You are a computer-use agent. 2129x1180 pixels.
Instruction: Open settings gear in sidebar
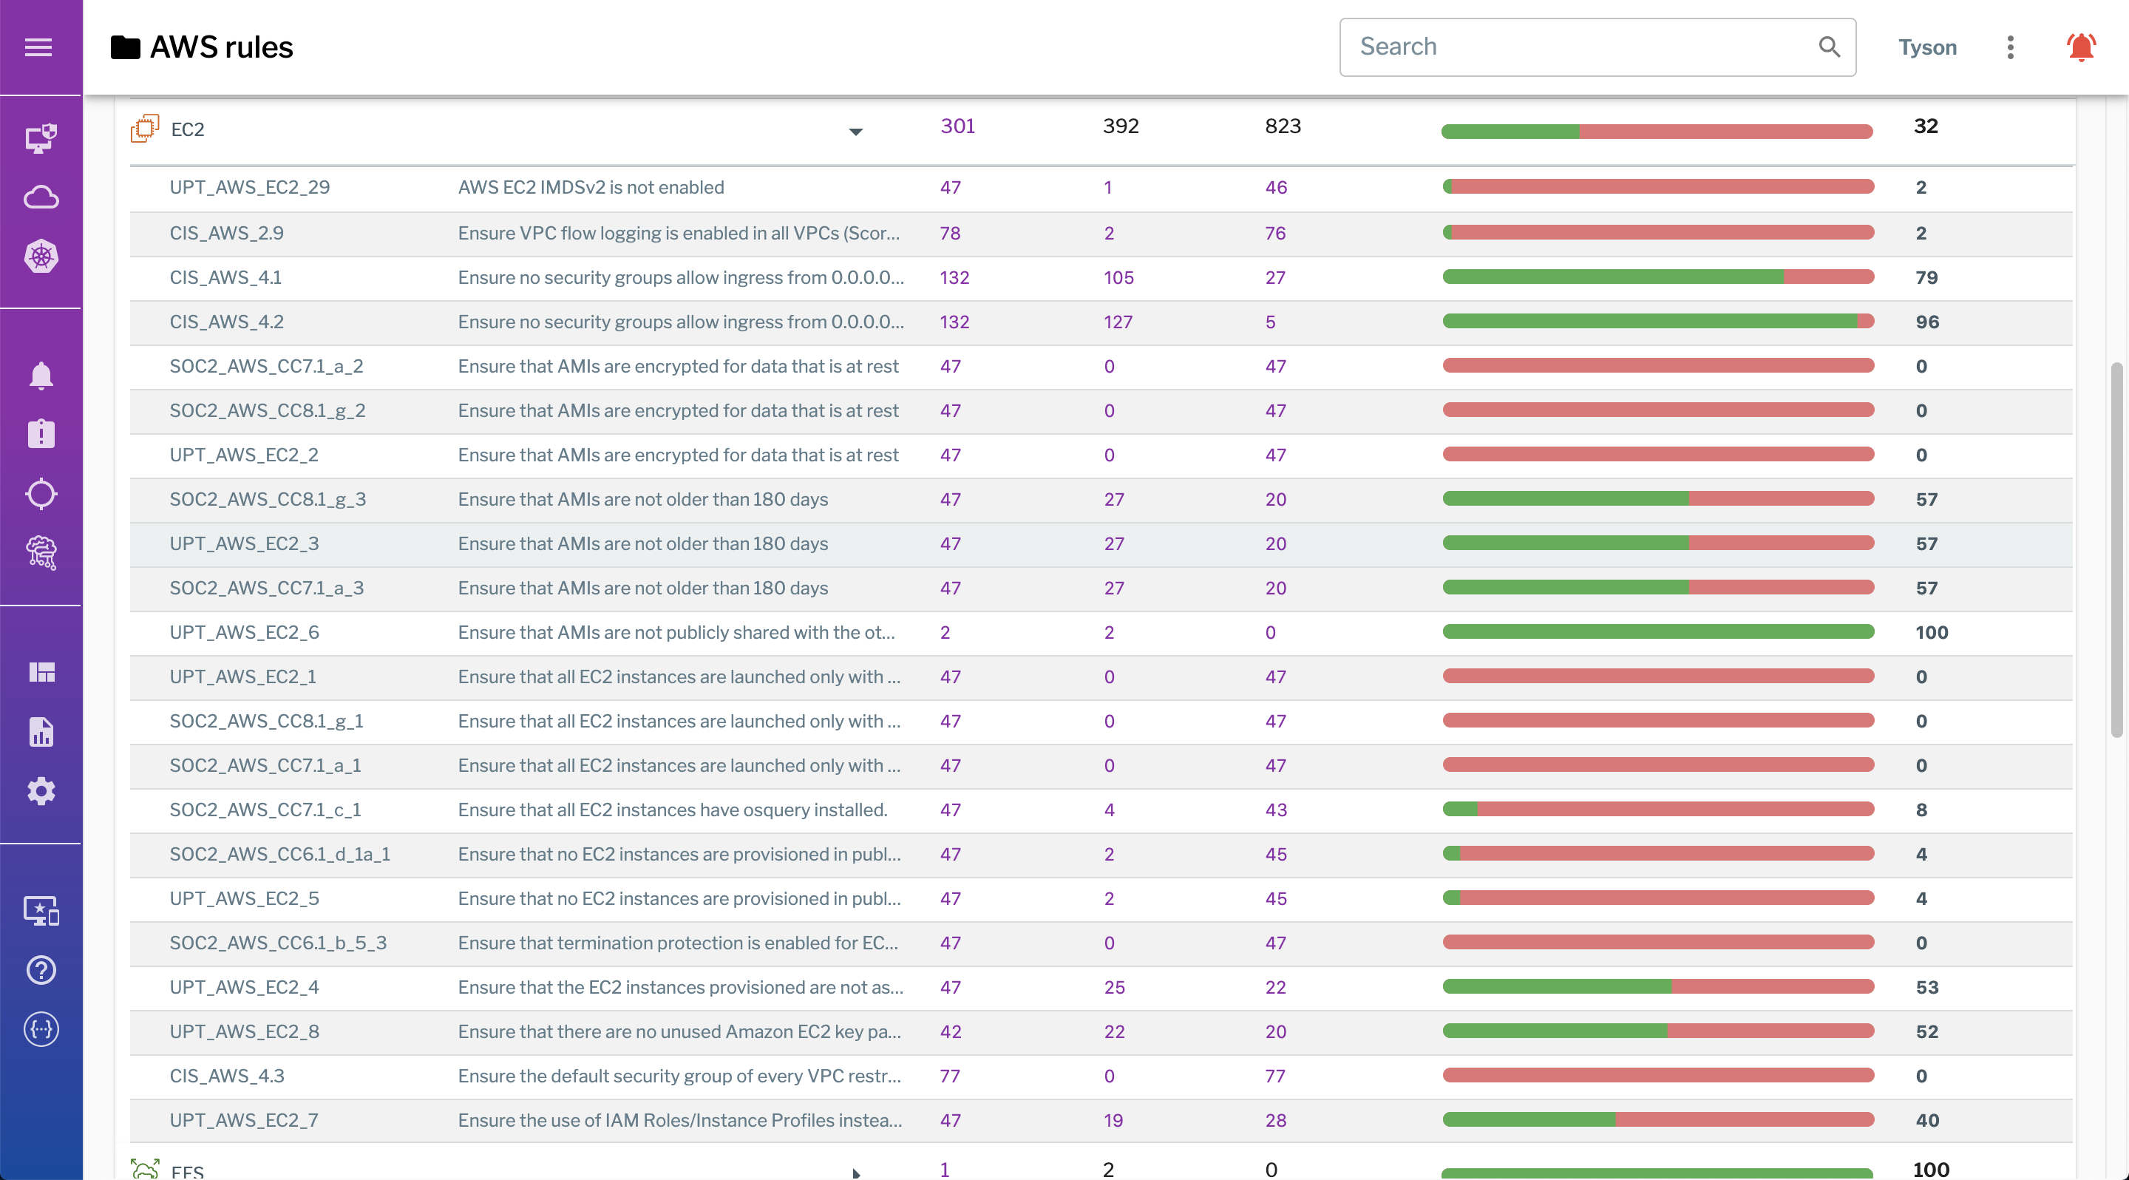coord(41,791)
